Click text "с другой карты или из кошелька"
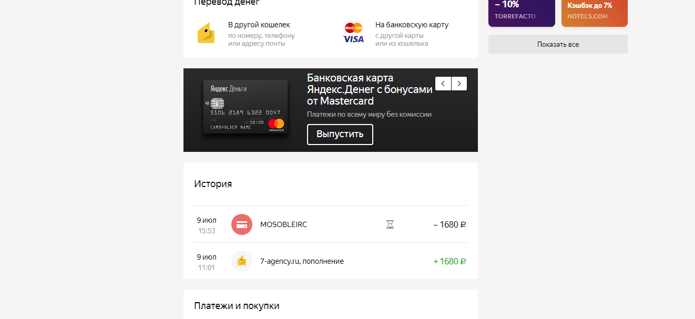695x319 pixels. (402, 39)
